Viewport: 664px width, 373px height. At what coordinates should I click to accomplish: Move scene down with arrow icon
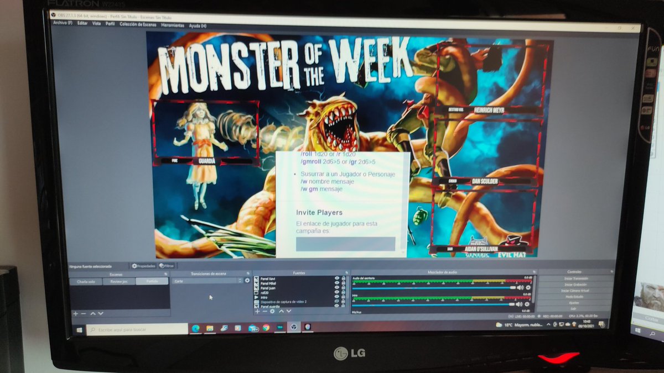click(x=101, y=313)
